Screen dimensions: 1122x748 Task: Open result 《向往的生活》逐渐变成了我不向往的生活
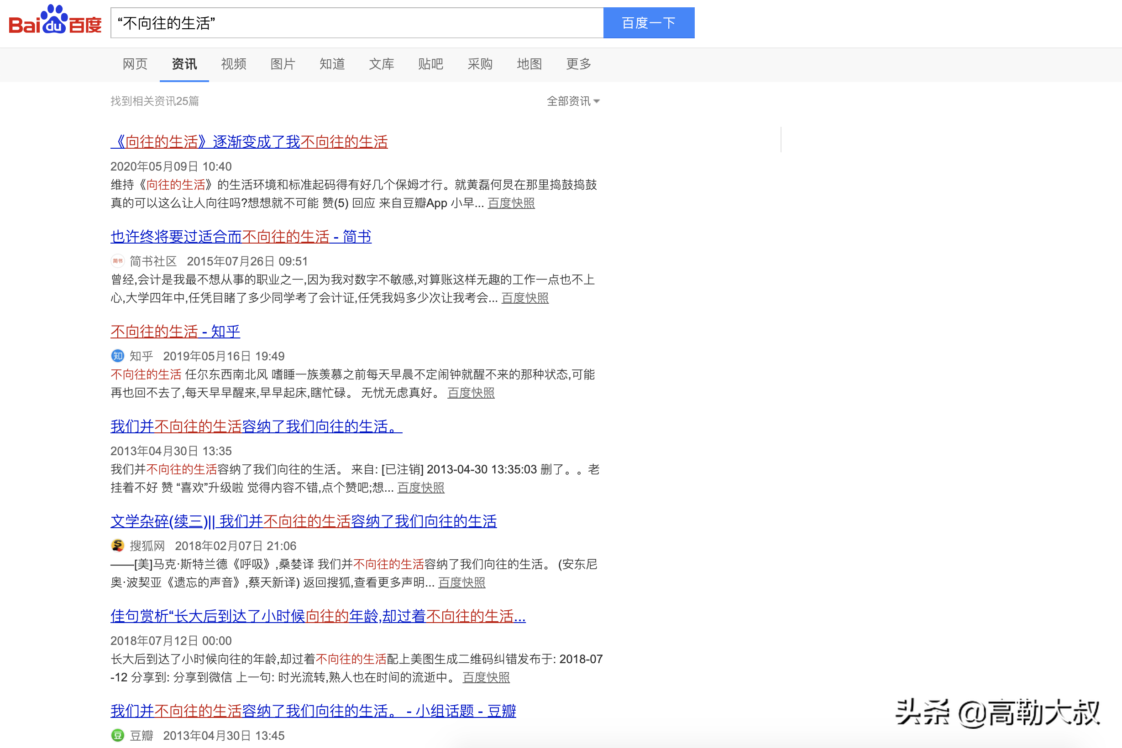(x=249, y=142)
